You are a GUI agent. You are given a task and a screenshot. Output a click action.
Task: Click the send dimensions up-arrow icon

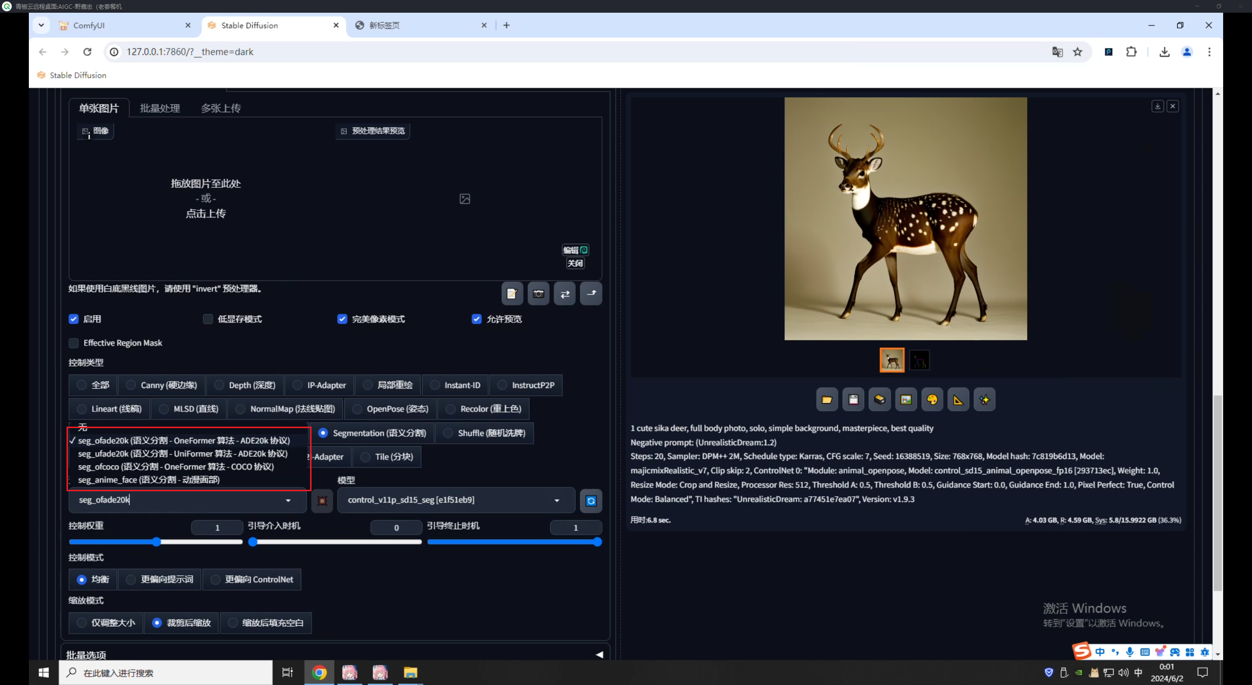591,294
